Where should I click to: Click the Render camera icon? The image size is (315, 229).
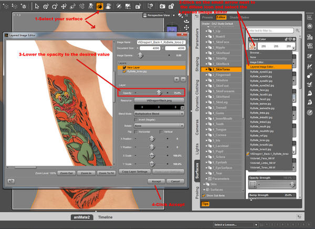162,6
